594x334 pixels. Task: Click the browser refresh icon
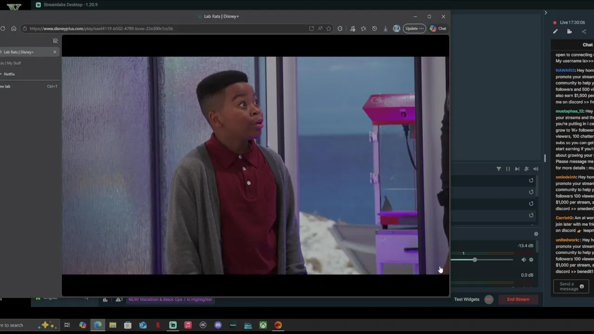[x=3, y=28]
